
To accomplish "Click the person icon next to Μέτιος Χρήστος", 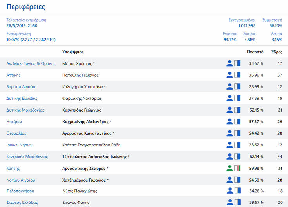I will pyautogui.click(x=230, y=63).
